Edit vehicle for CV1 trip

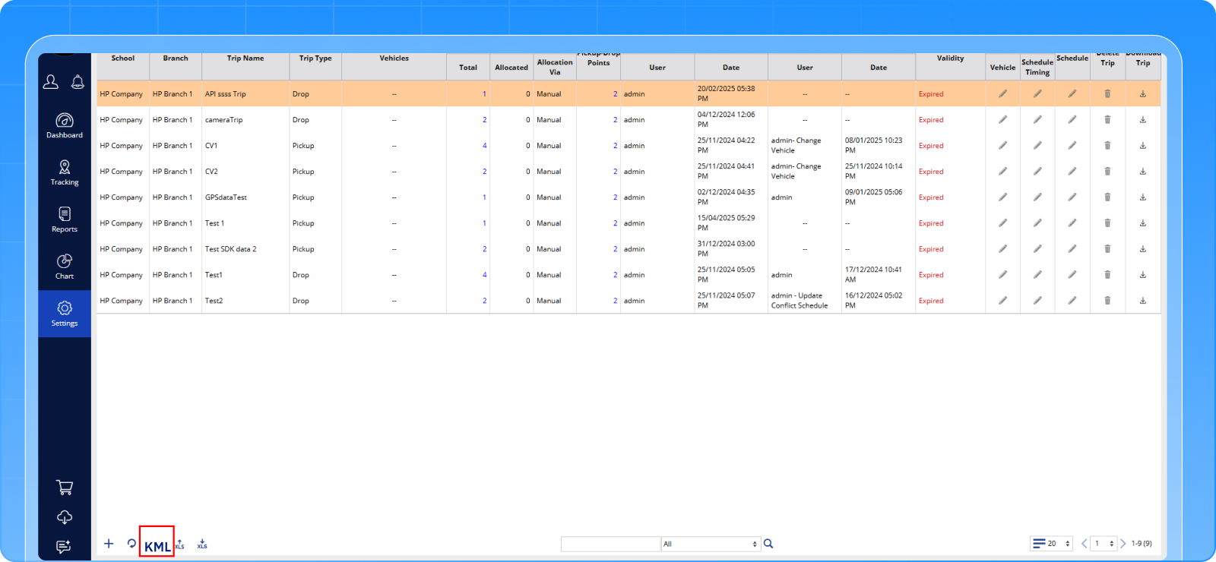pos(1002,146)
